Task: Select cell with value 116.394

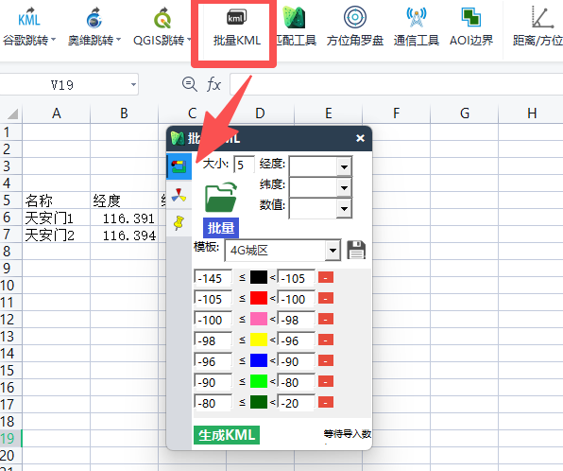Action: tap(125, 235)
